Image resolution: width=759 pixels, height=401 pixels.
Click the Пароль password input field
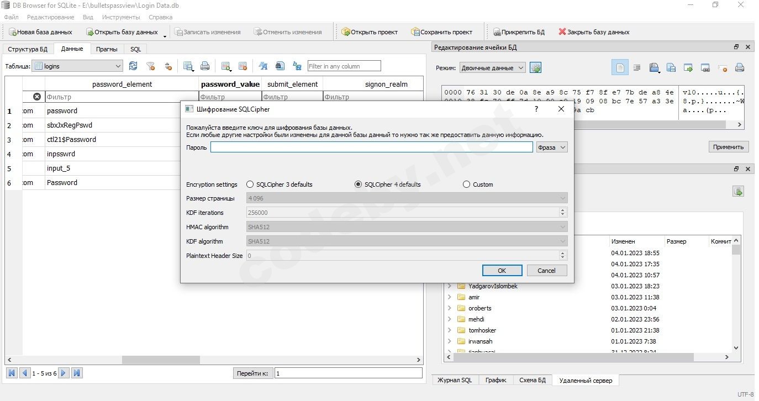pos(371,147)
